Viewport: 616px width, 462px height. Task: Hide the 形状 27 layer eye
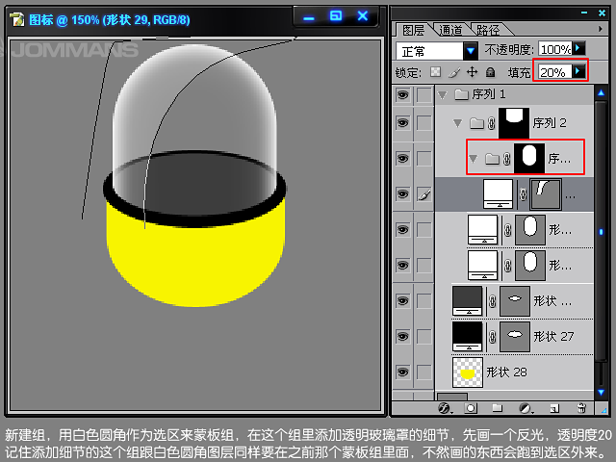point(402,335)
